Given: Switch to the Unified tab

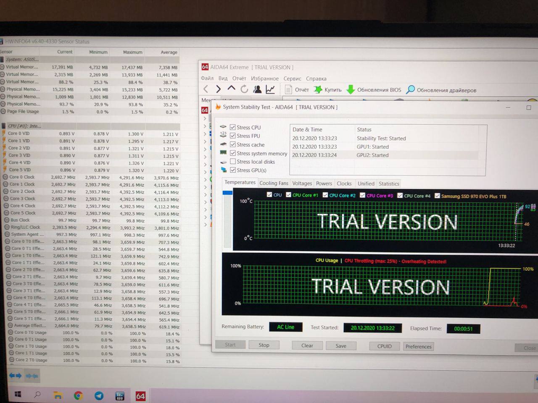Looking at the screenshot, I should coord(366,183).
